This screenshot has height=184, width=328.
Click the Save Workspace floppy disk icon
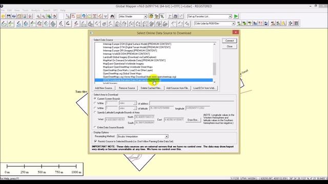click(x=9, y=16)
